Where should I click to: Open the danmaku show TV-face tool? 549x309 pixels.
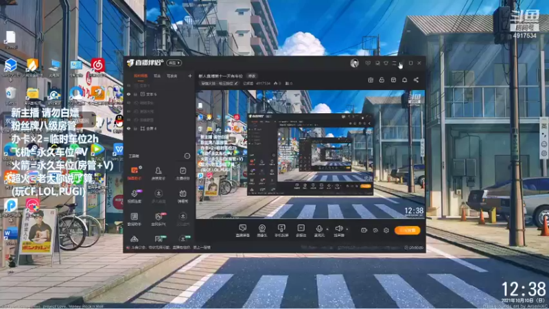click(x=183, y=196)
